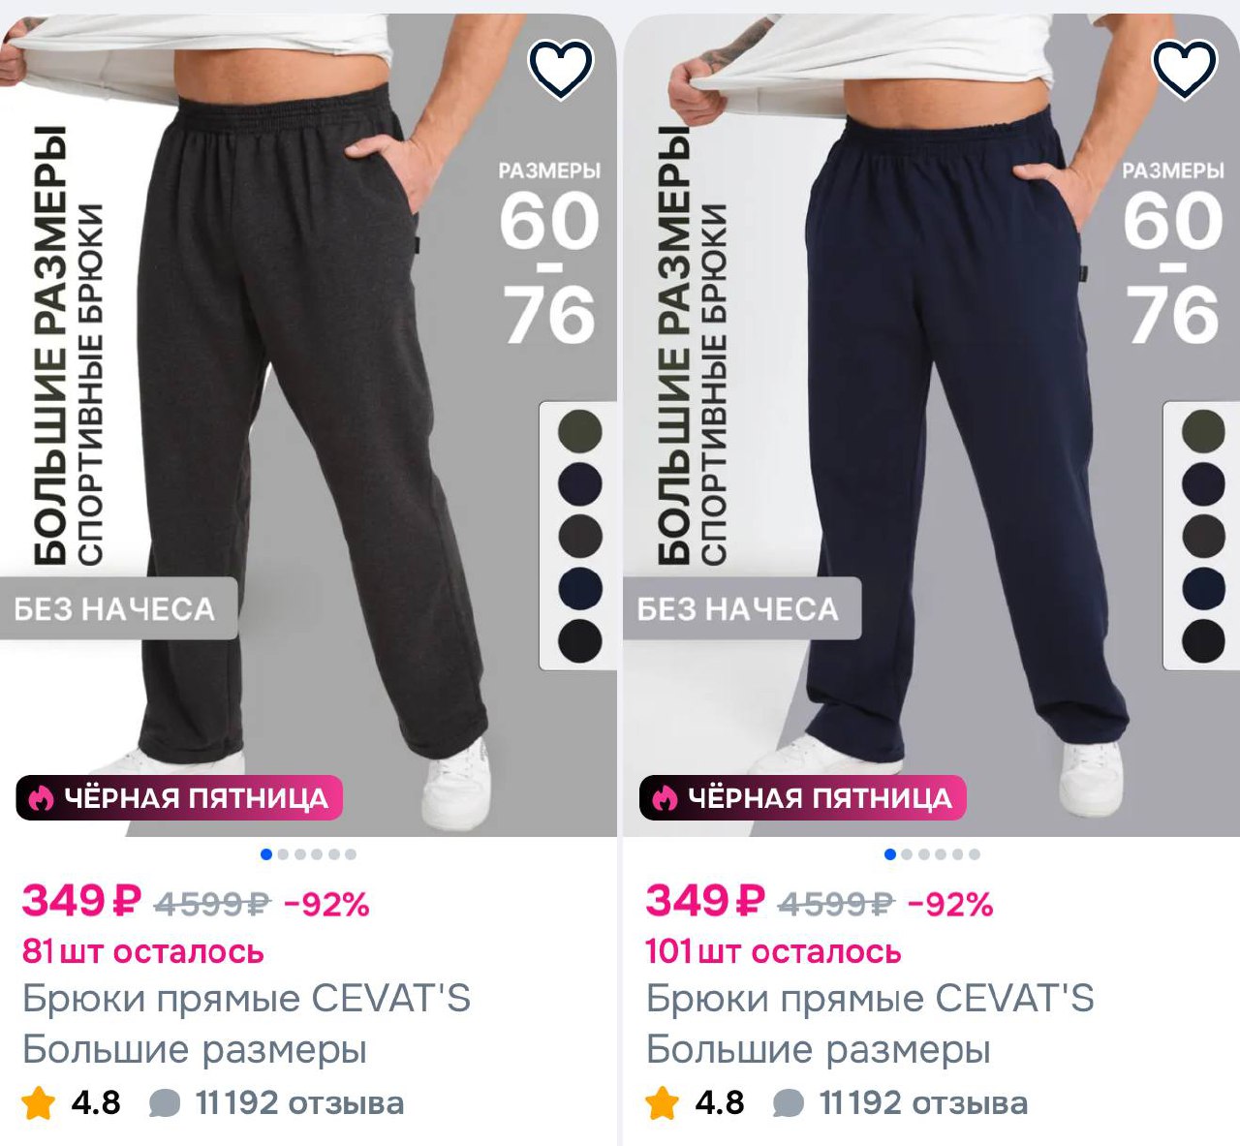The height and width of the screenshot is (1146, 1240).
Task: Go to last image dot of right product
Action: click(975, 854)
